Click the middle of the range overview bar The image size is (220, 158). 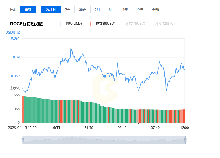104,140
